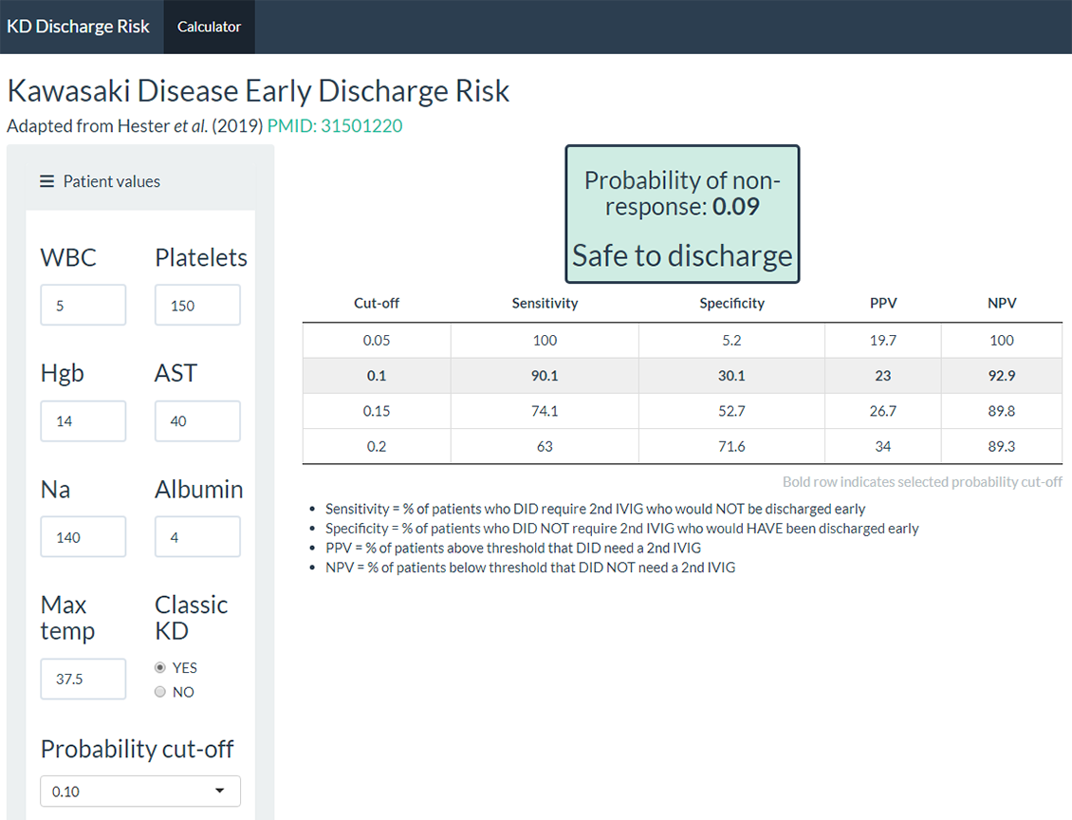Click the Safe to discharge result box
The image size is (1072, 820).
click(x=682, y=214)
